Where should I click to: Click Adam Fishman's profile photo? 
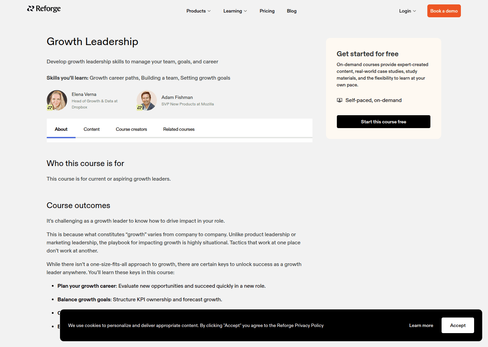pyautogui.click(x=146, y=100)
